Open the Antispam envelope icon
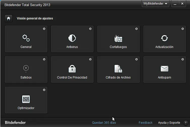This screenshot has height=127, width=190. pyautogui.click(x=165, y=69)
